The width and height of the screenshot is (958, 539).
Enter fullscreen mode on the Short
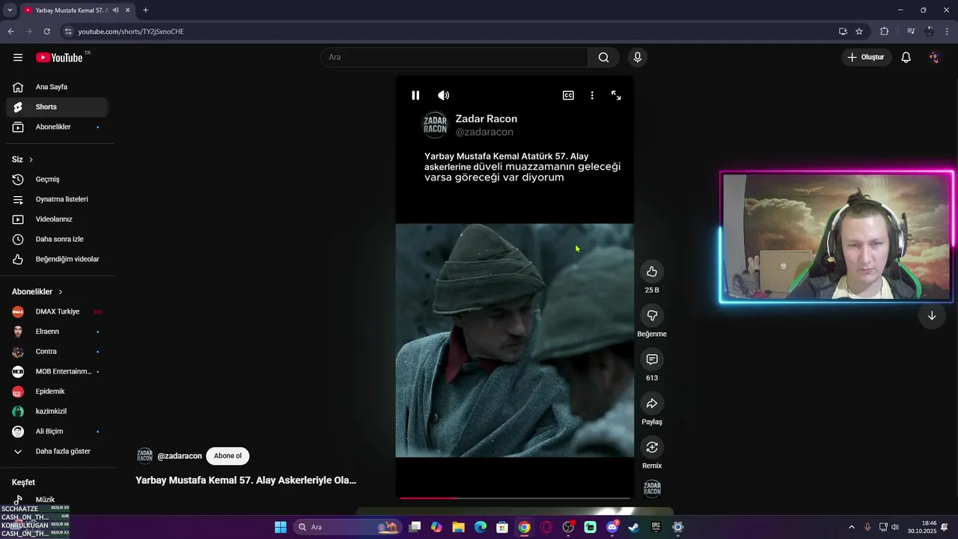coord(616,95)
